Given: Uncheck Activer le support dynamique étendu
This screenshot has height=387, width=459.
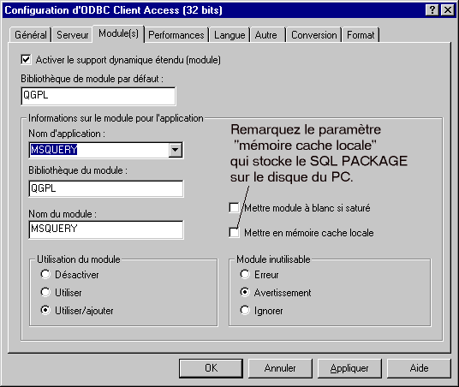Looking at the screenshot, I should click(26, 60).
